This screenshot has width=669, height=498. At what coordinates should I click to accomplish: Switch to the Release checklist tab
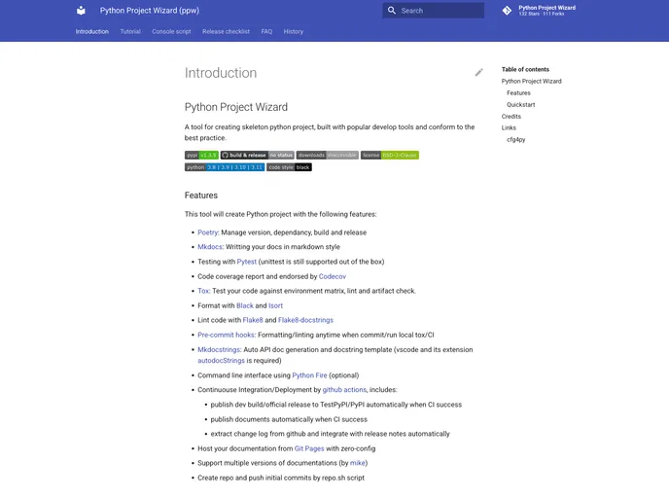coord(227,31)
